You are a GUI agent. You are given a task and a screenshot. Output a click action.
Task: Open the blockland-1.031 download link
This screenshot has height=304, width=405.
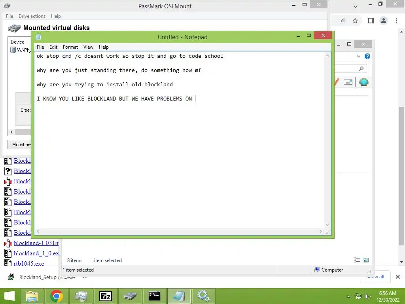(x=36, y=243)
